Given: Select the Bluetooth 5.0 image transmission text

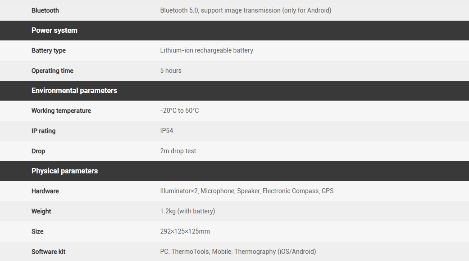Looking at the screenshot, I should coord(246,10).
